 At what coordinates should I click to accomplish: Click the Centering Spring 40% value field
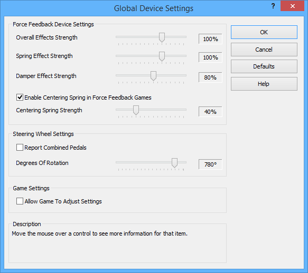point(210,112)
